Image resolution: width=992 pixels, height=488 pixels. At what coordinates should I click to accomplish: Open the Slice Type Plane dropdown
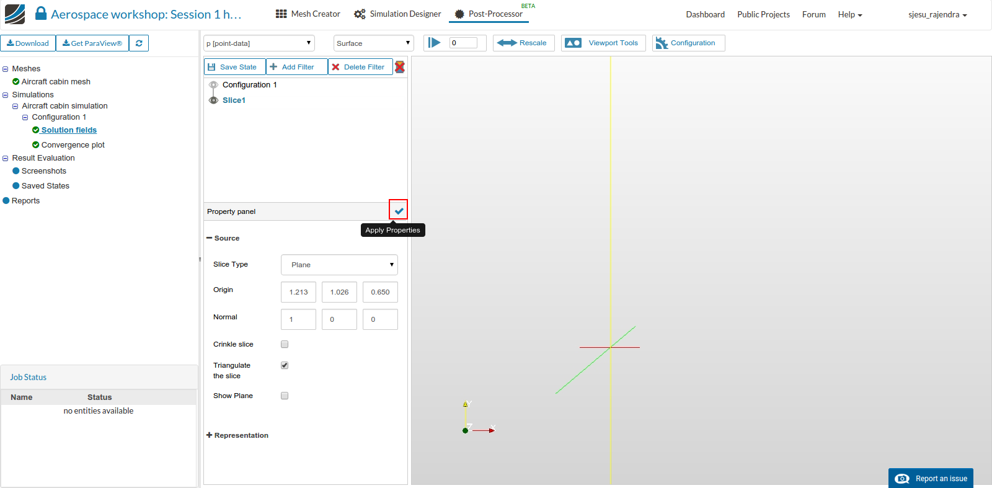pyautogui.click(x=339, y=265)
